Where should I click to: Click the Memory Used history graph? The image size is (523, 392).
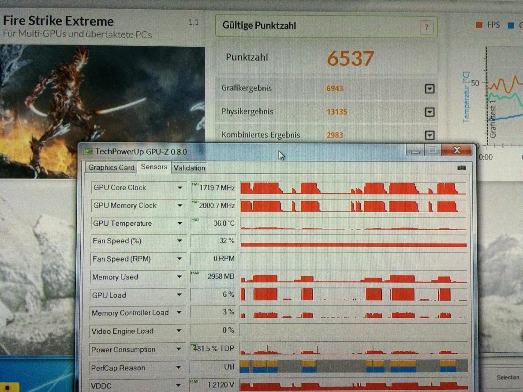coord(353,276)
